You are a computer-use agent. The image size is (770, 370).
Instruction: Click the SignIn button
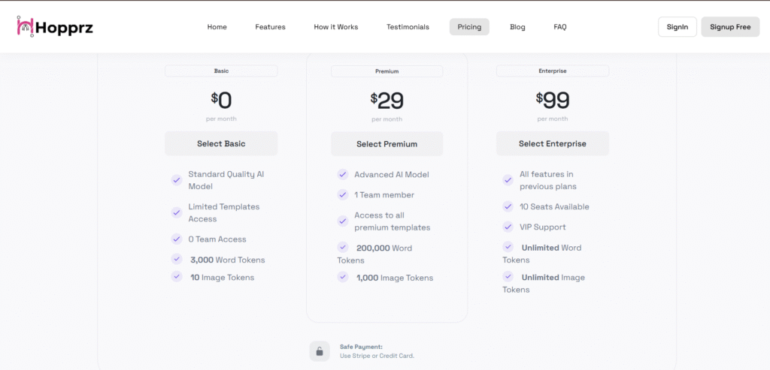pos(678,27)
